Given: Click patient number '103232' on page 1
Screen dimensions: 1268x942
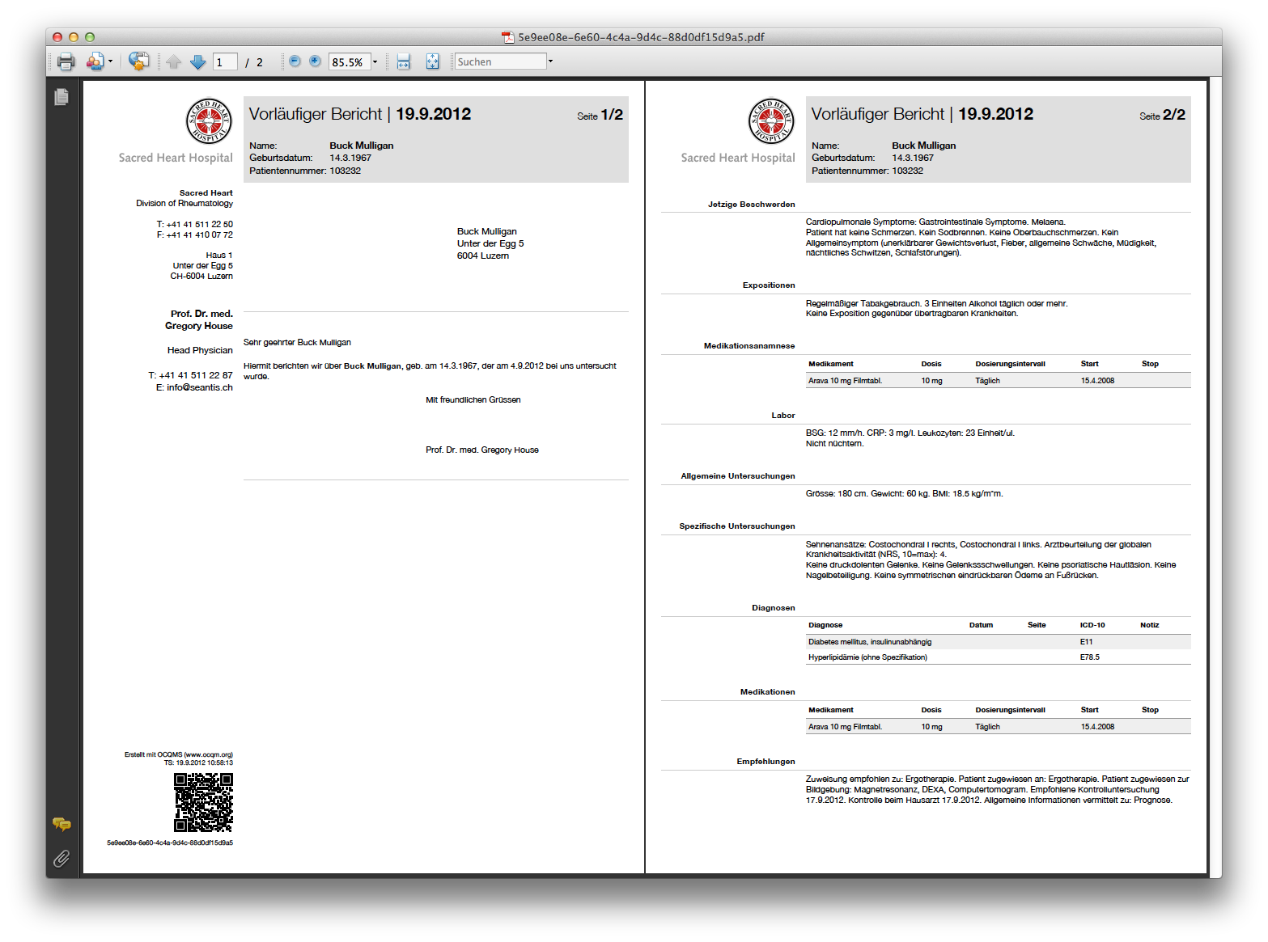Looking at the screenshot, I should pos(346,171).
